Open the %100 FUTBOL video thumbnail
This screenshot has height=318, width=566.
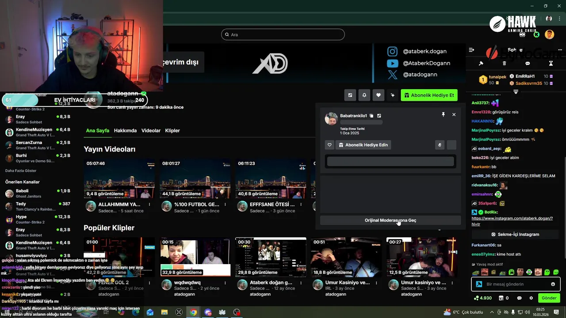tap(195, 178)
